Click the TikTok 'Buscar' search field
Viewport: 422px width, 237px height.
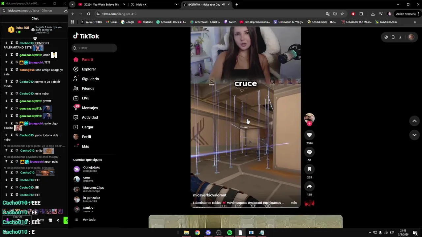click(x=94, y=48)
